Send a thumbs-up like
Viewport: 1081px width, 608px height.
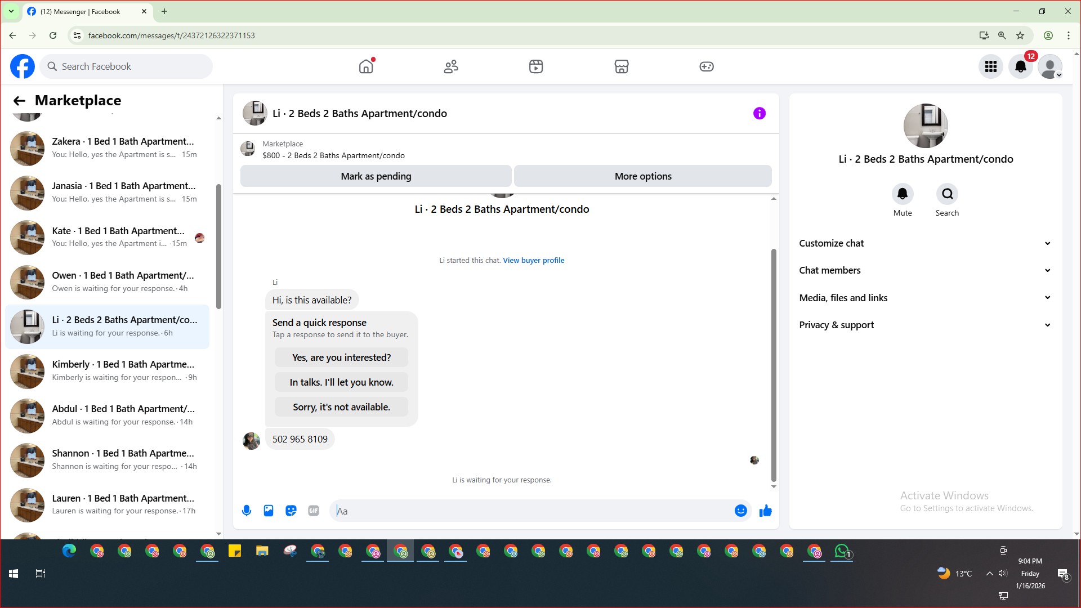pos(765,511)
